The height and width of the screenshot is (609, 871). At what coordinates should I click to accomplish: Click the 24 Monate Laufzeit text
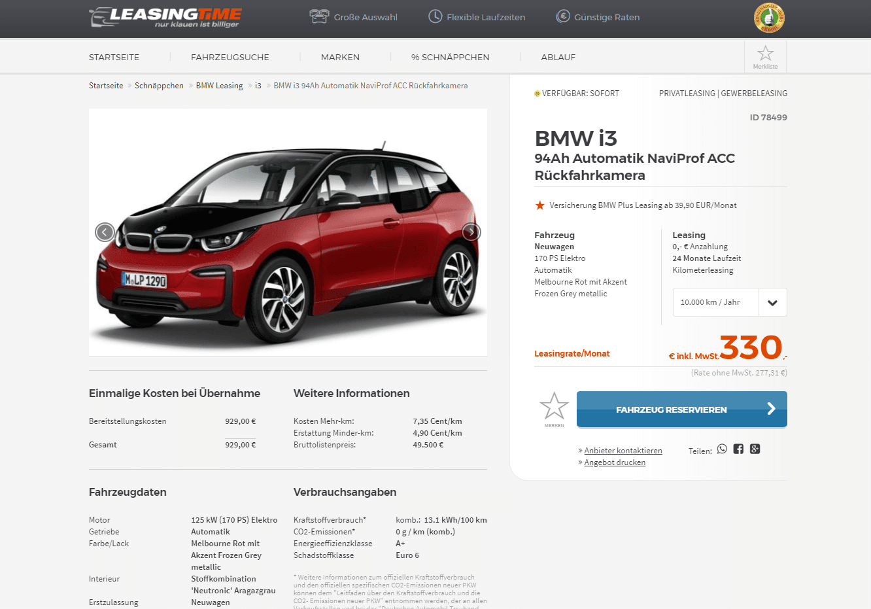click(707, 258)
